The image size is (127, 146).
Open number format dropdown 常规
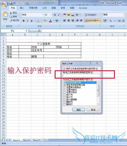coord(123,15)
